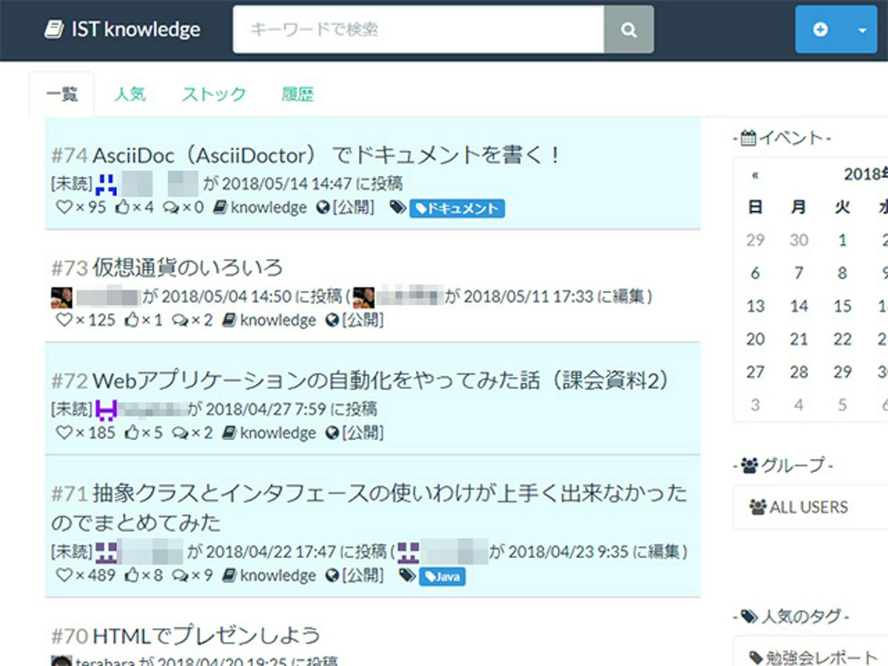Switch to the ストック tab
This screenshot has height=666, width=888.
point(214,95)
